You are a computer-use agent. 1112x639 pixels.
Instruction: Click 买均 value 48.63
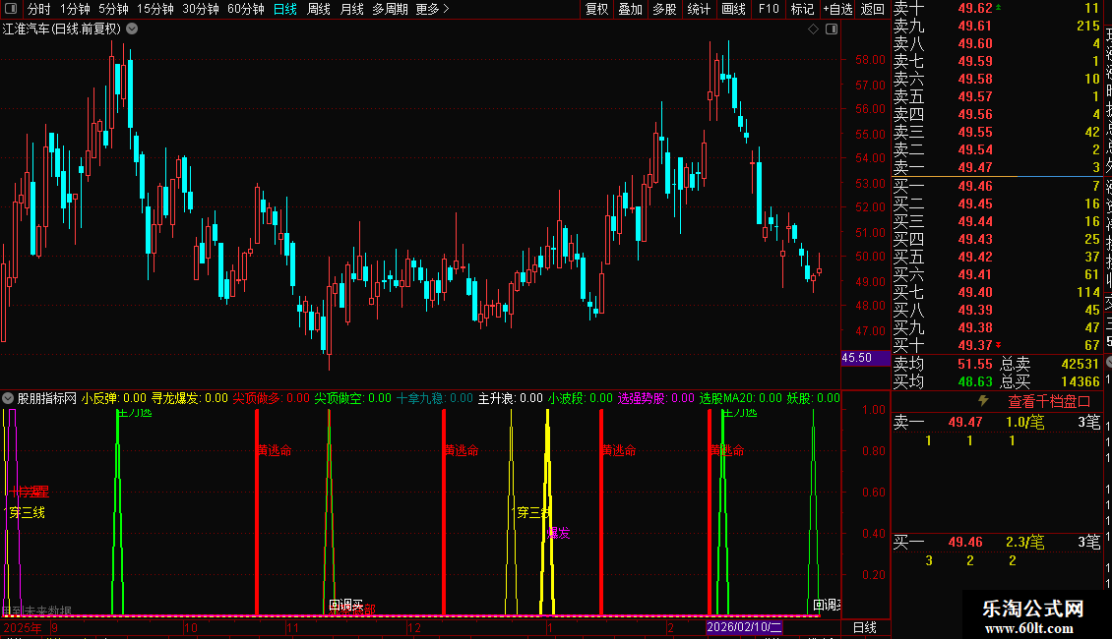(975, 381)
